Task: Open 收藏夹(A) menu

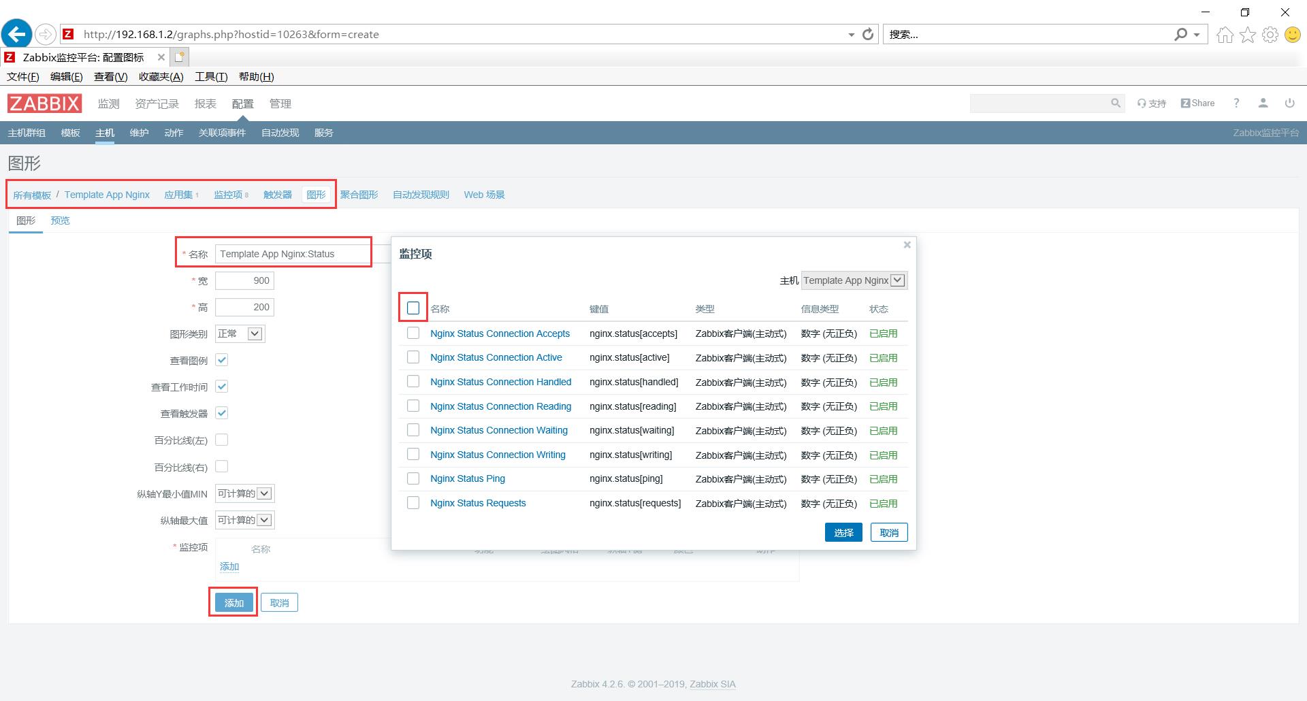Action: point(161,76)
